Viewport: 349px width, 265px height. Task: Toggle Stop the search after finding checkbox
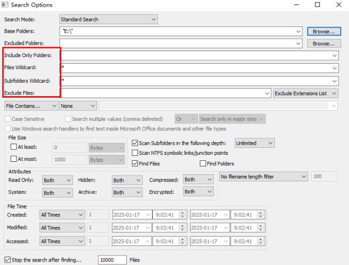7,260
